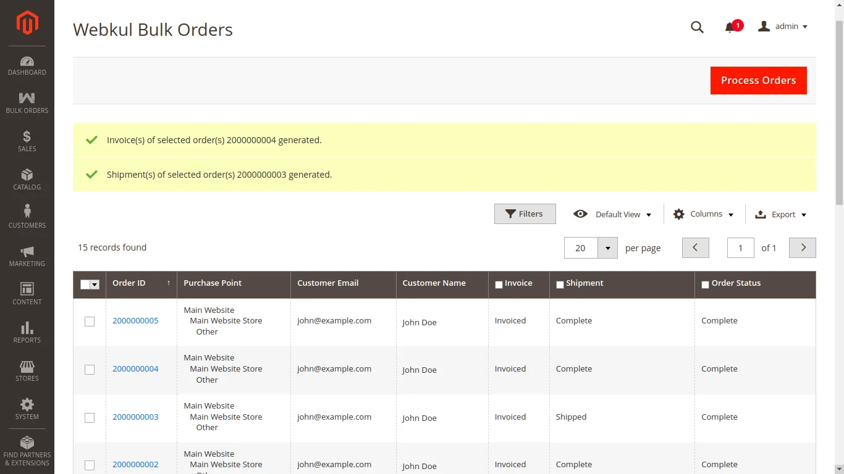Open the Reports sidebar icon

pos(27,332)
